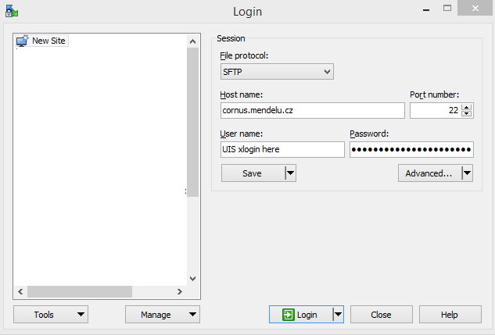Click the Password field
Viewport: 495px width, 335px height.
411,150
